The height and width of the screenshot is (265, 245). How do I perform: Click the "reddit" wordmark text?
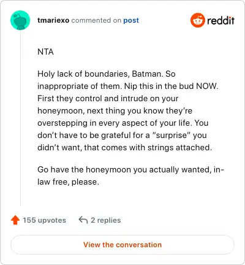221,20
